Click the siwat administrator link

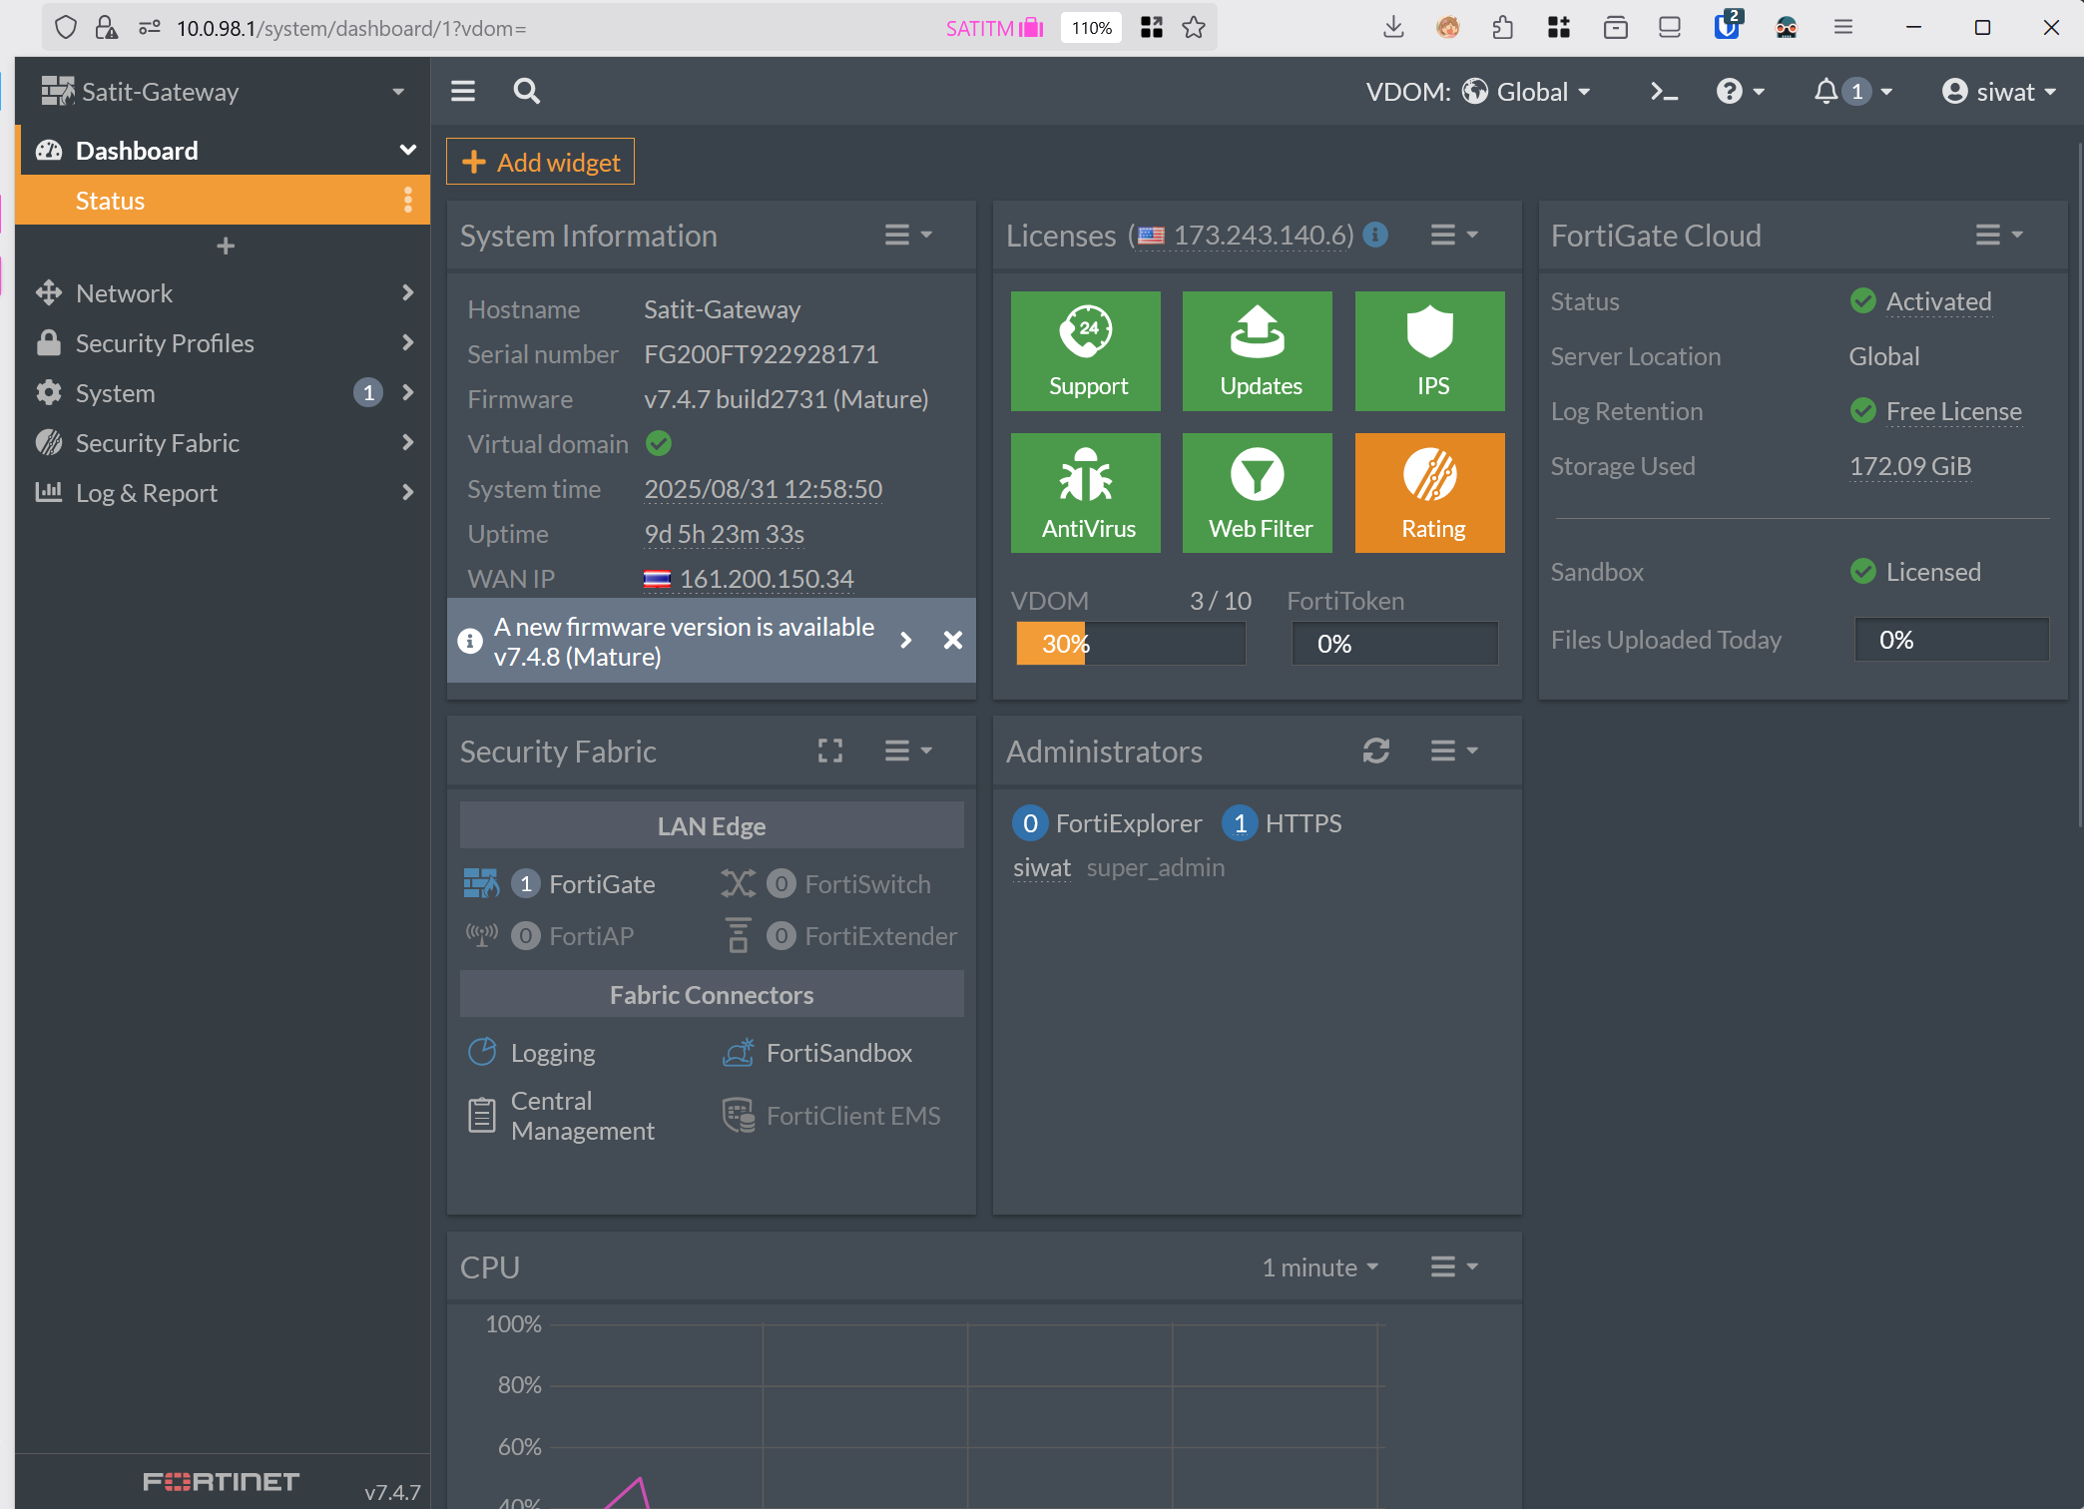[1042, 867]
